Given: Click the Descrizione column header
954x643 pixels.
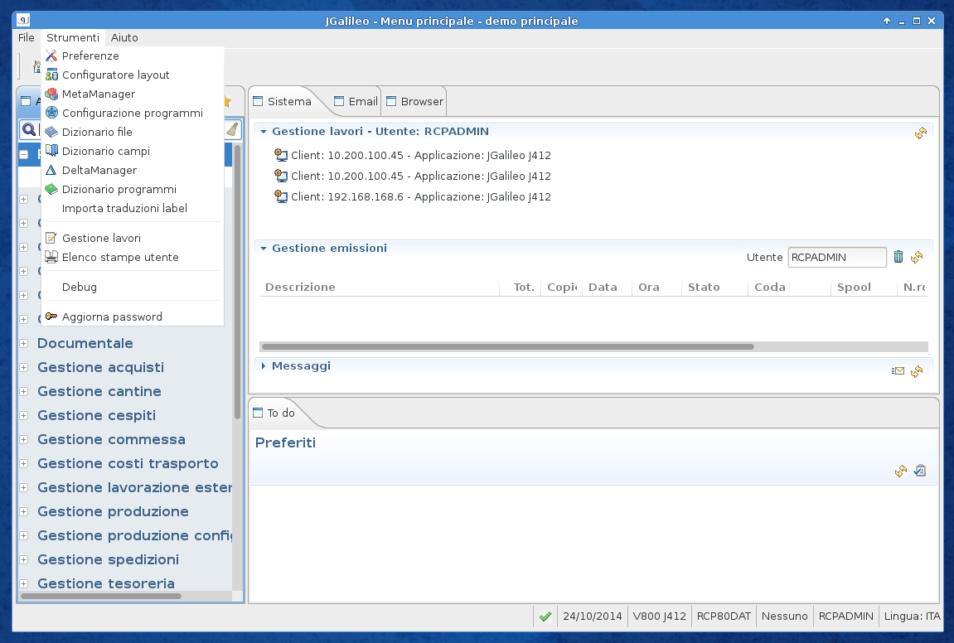Looking at the screenshot, I should tap(379, 288).
